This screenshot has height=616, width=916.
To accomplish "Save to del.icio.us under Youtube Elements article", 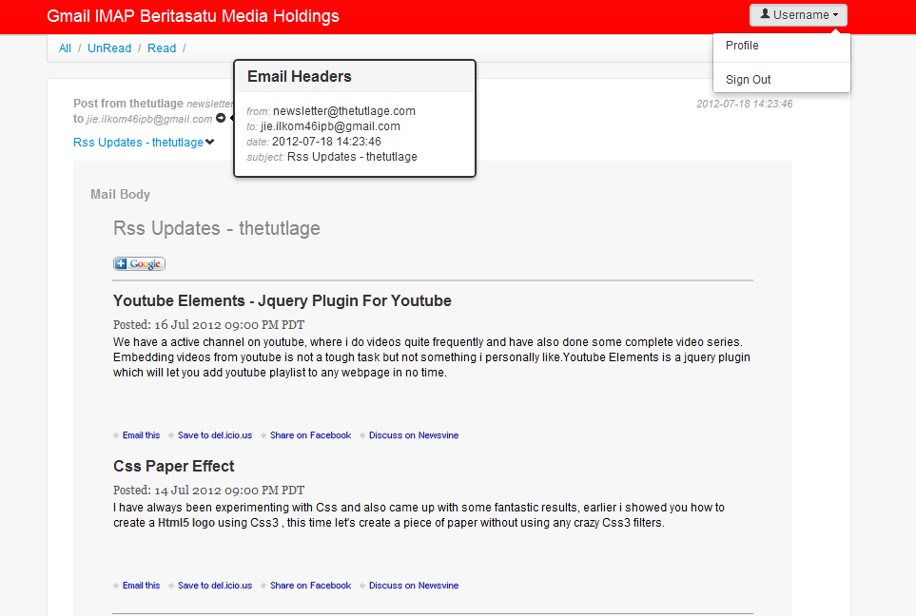I will click(x=215, y=435).
